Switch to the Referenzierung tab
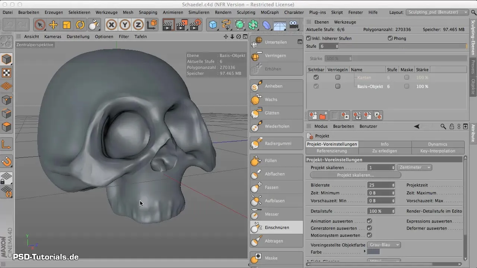Image resolution: width=477 pixels, height=268 pixels. [332, 151]
